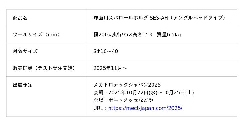Select the 球面用スパロールホルダ product name text
249x126 pixels.
[x=121, y=18]
